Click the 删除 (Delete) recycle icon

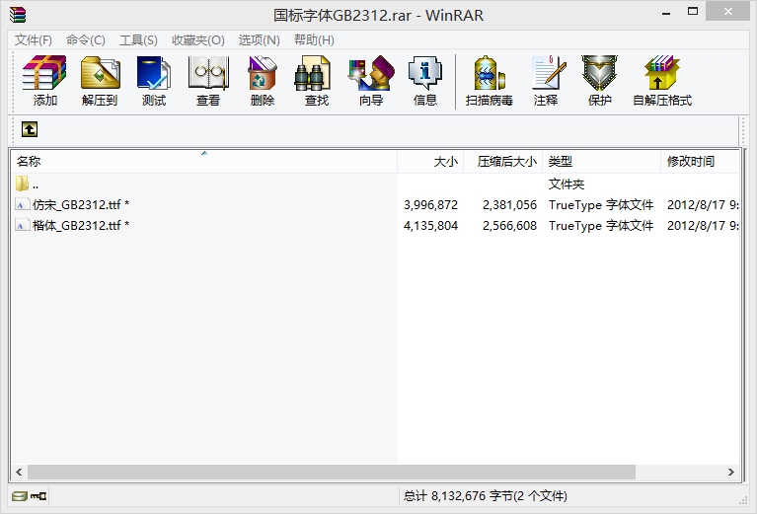(263, 73)
